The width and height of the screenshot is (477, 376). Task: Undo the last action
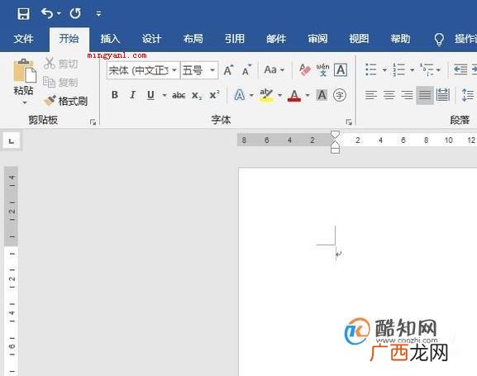[x=47, y=13]
